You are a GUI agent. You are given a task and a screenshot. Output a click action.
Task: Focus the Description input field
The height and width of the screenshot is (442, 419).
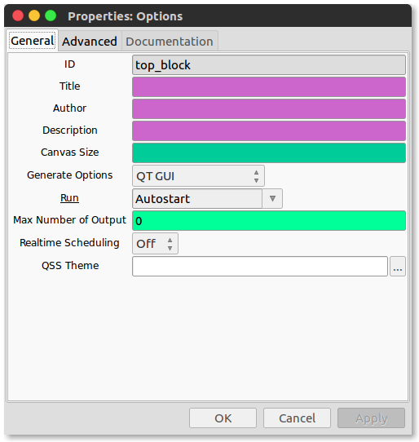coord(269,130)
